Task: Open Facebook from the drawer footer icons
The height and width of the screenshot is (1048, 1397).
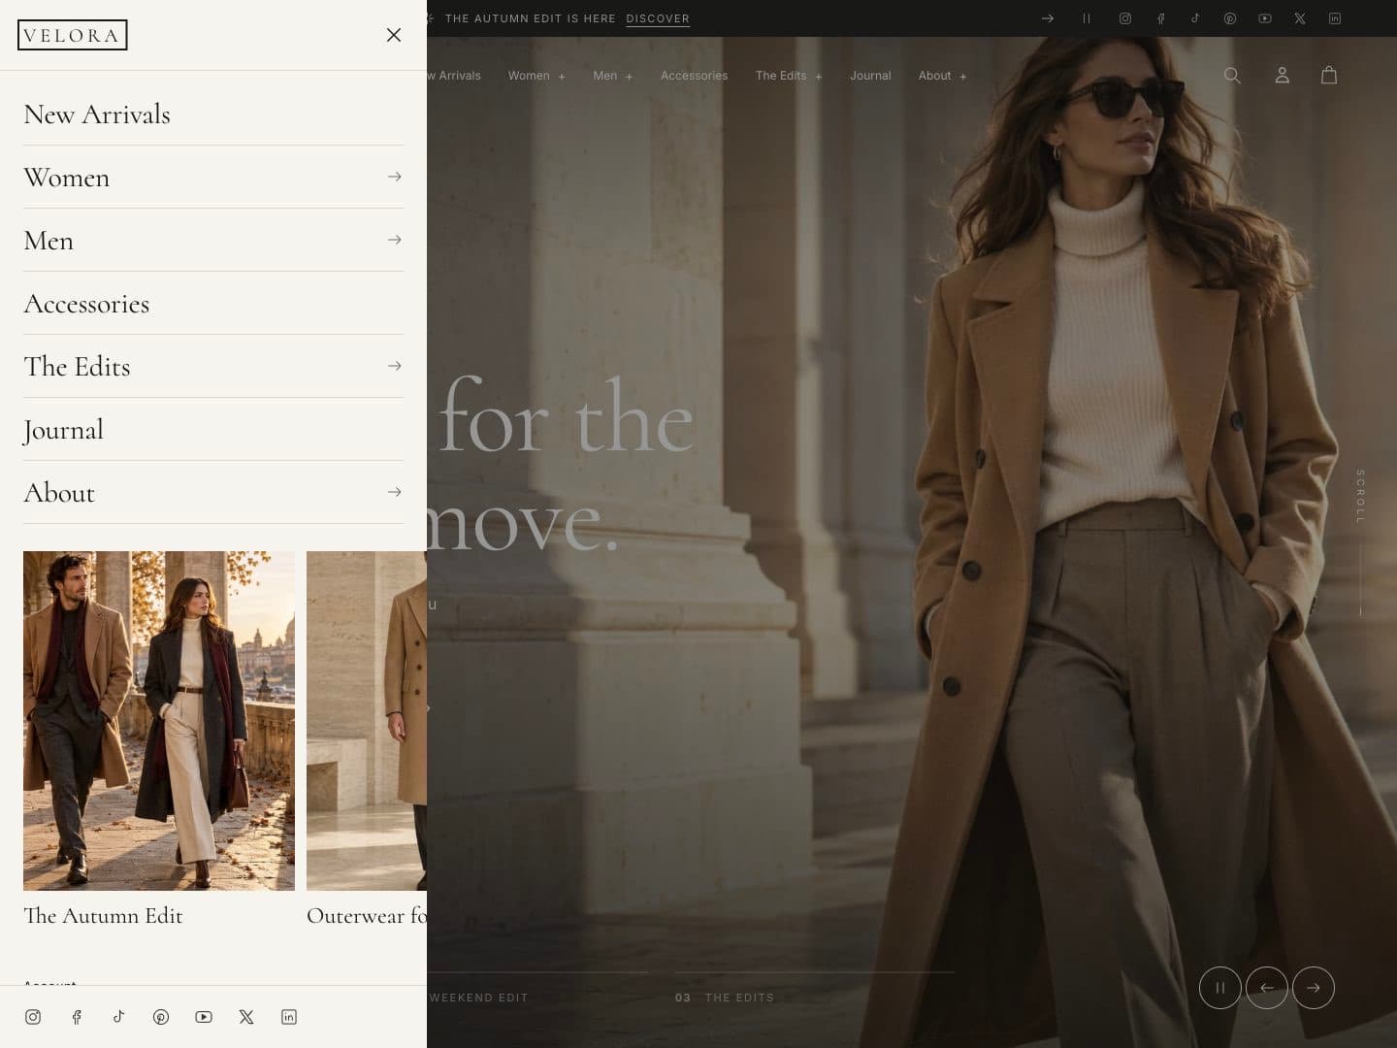Action: point(76,1017)
